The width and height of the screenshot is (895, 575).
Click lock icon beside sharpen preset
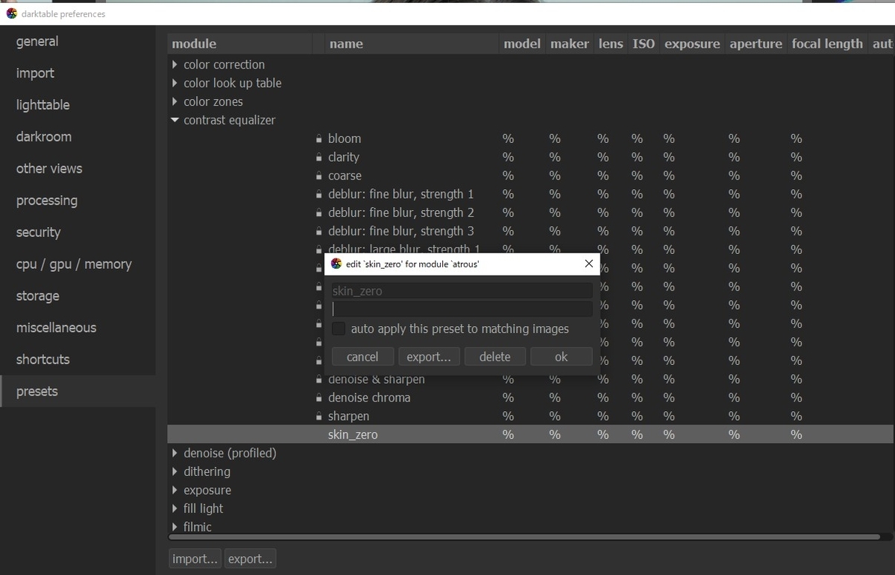(318, 416)
